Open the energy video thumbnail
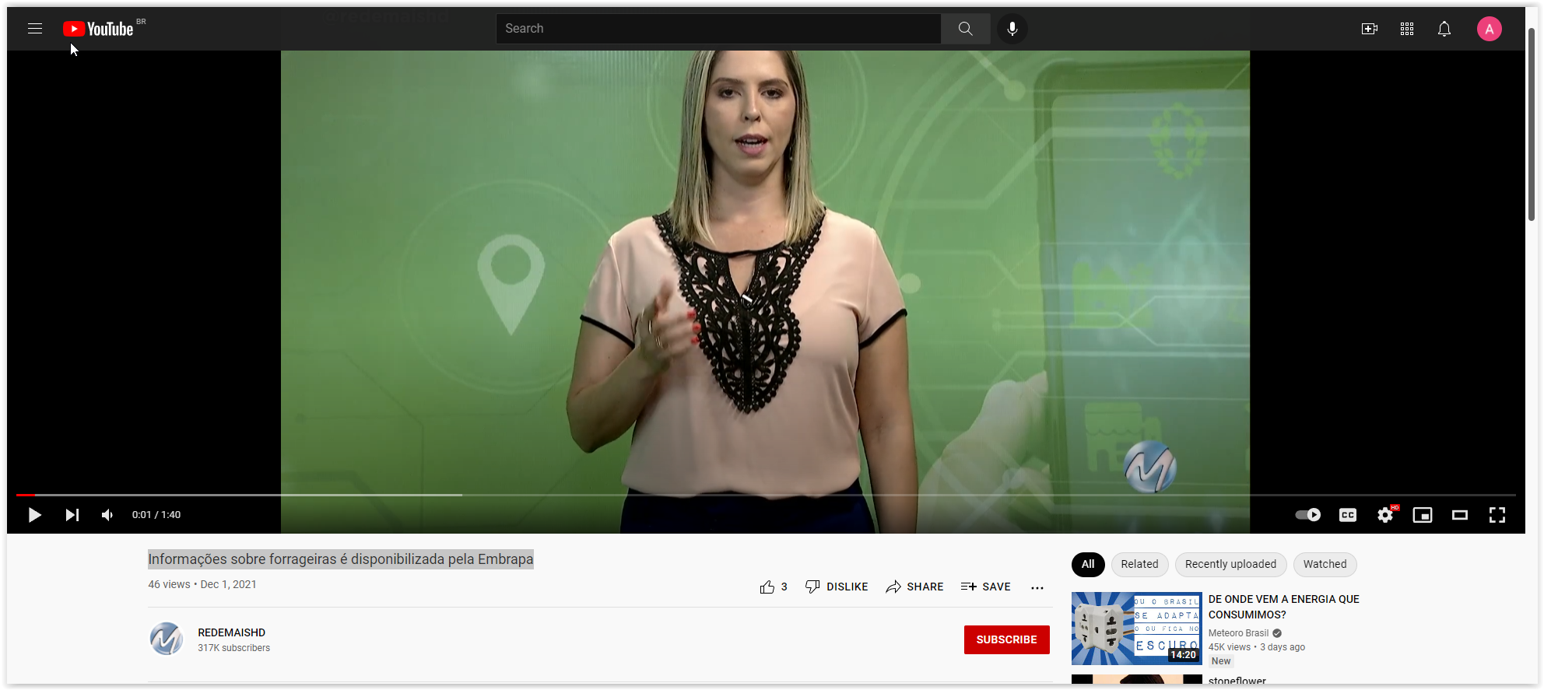The image size is (1544, 690). pyautogui.click(x=1136, y=629)
